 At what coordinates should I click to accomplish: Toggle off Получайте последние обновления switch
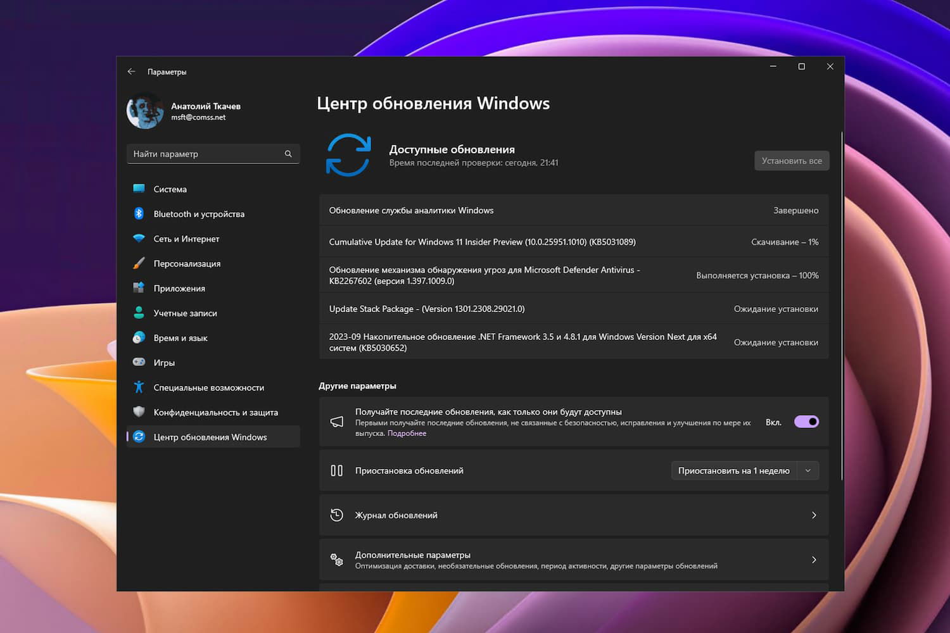(806, 422)
